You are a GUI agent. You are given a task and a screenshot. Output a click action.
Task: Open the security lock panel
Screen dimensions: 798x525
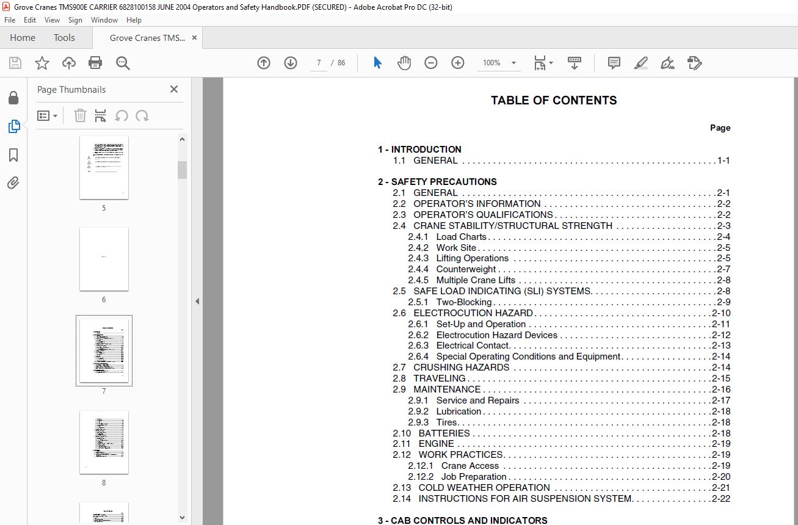click(x=13, y=98)
